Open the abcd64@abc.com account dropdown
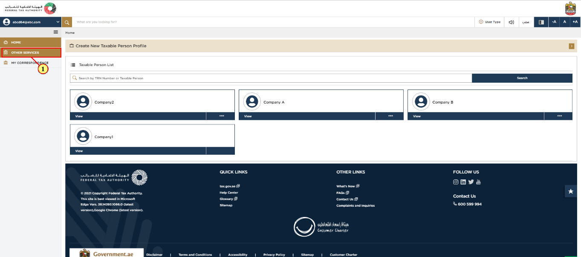Viewport: 581px width, 257px height. [x=31, y=22]
